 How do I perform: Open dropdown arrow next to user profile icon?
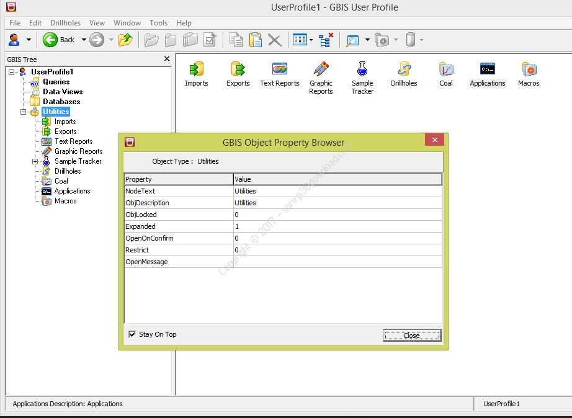tap(29, 40)
